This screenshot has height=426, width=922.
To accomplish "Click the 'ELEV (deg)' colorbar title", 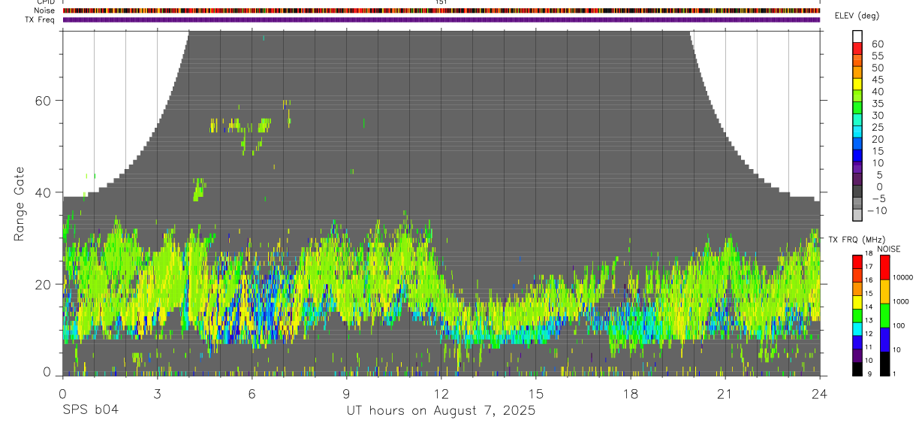I will pos(857,16).
